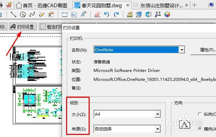Click the Microsoft.Office.OneNote location text

click(155, 79)
